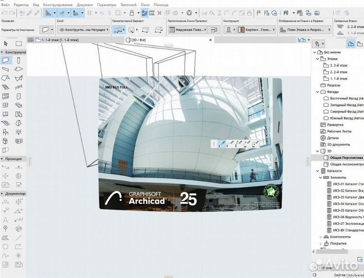Activate the Mesh tool
The image size is (364, 278).
(x=6, y=123)
